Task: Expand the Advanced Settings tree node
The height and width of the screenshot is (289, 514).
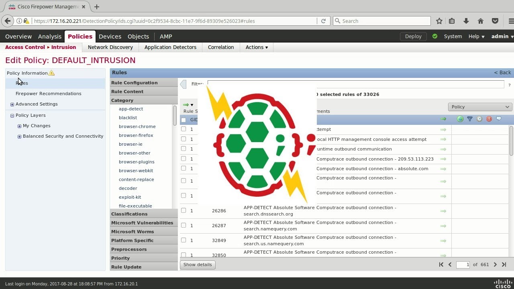Action: pyautogui.click(x=12, y=104)
